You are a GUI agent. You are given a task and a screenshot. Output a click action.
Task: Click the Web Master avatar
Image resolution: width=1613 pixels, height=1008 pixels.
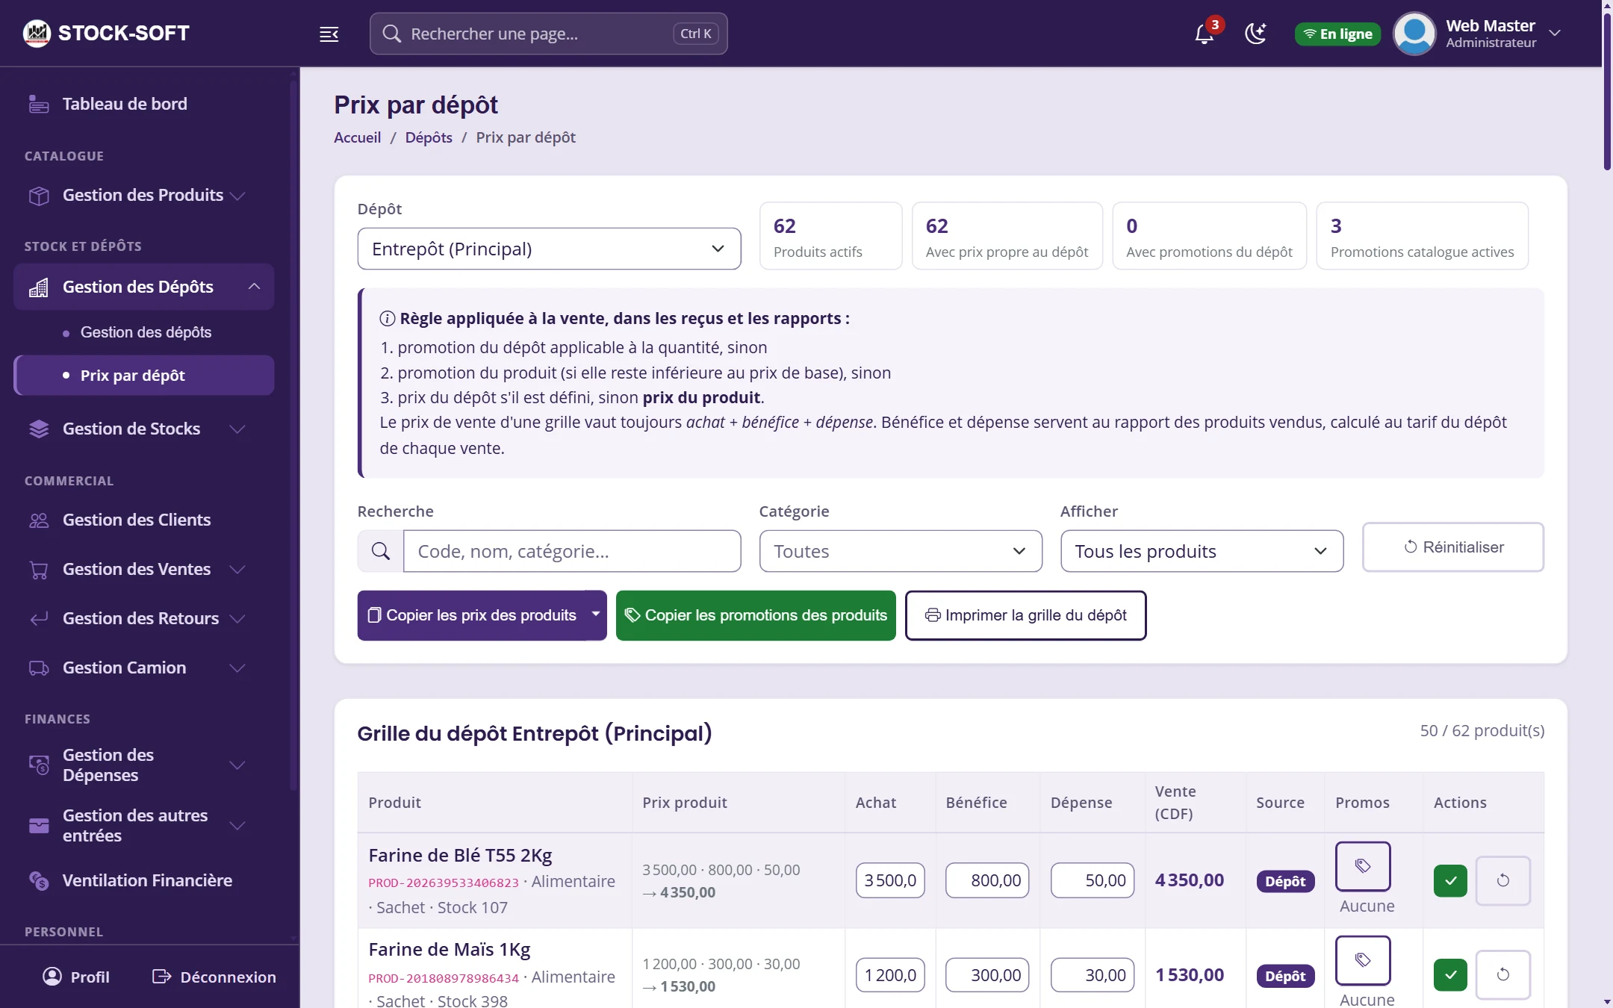coord(1414,34)
